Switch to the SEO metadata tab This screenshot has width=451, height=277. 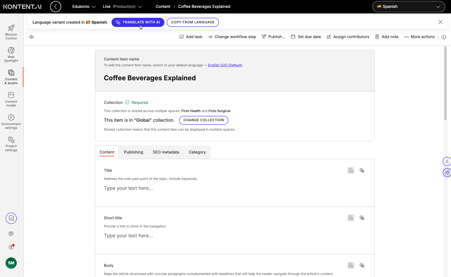166,152
